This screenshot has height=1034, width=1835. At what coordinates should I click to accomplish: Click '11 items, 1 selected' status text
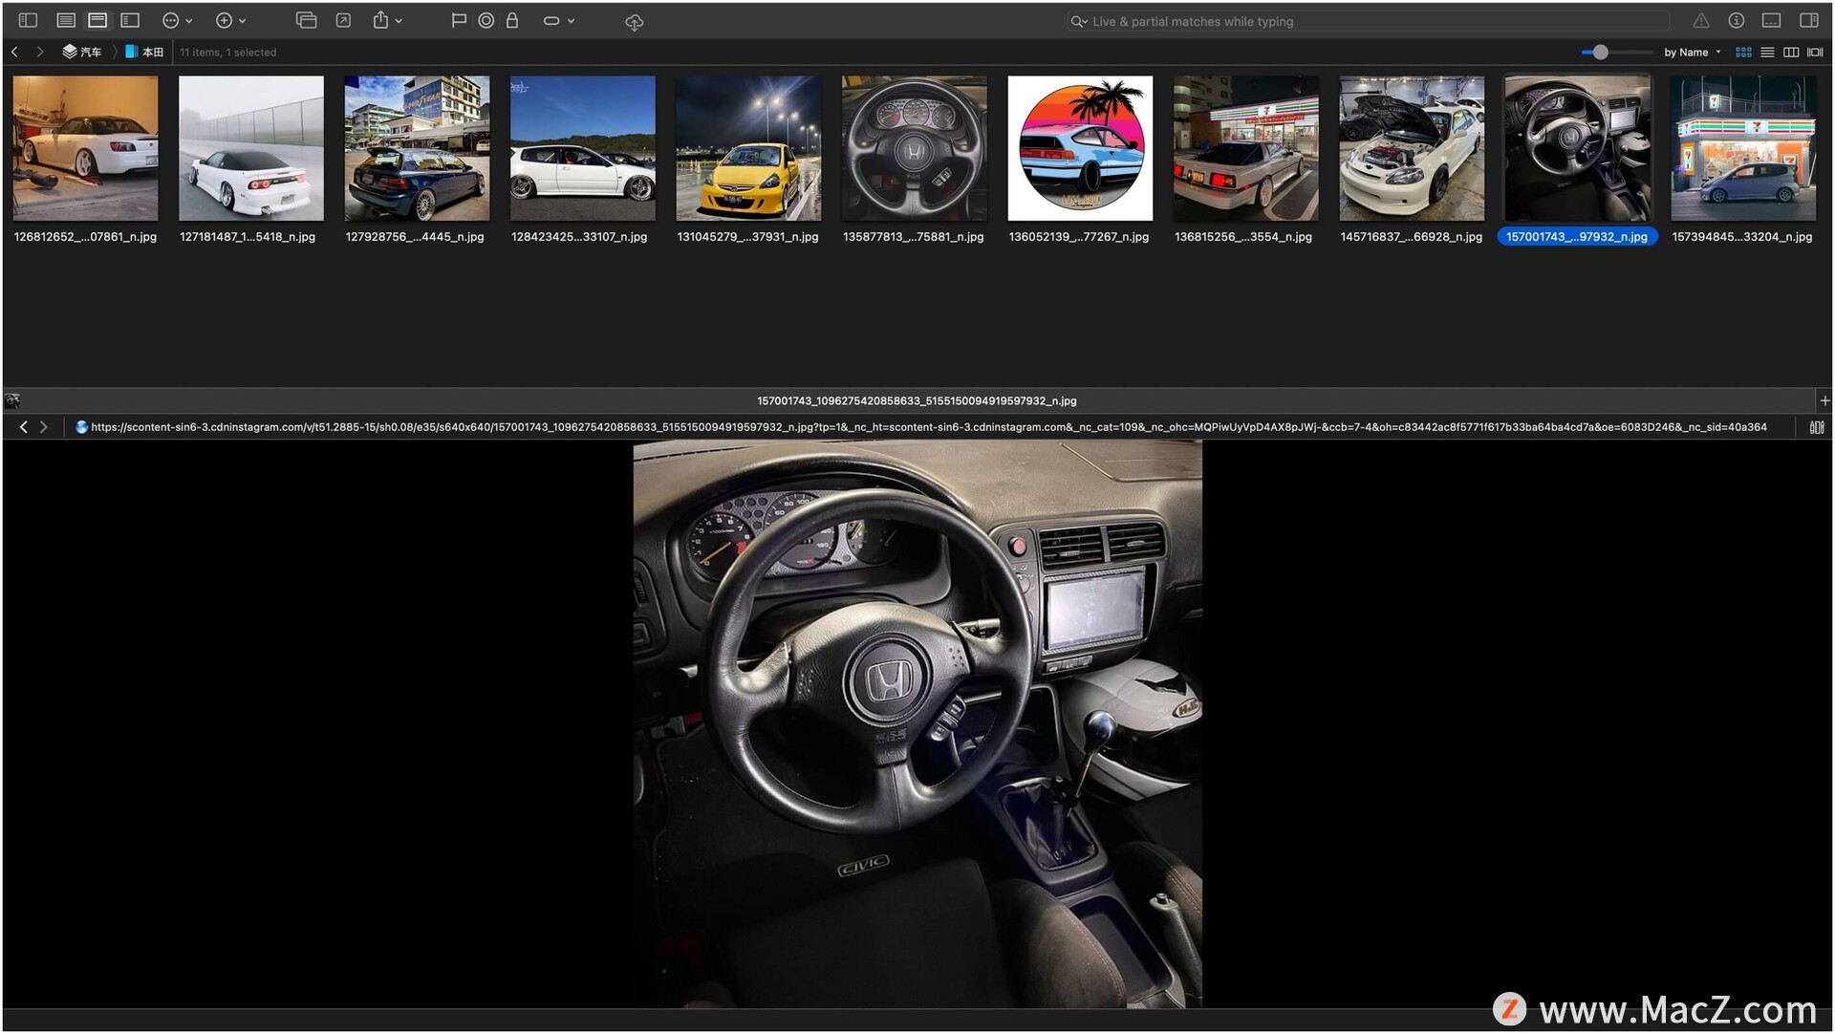(x=228, y=53)
